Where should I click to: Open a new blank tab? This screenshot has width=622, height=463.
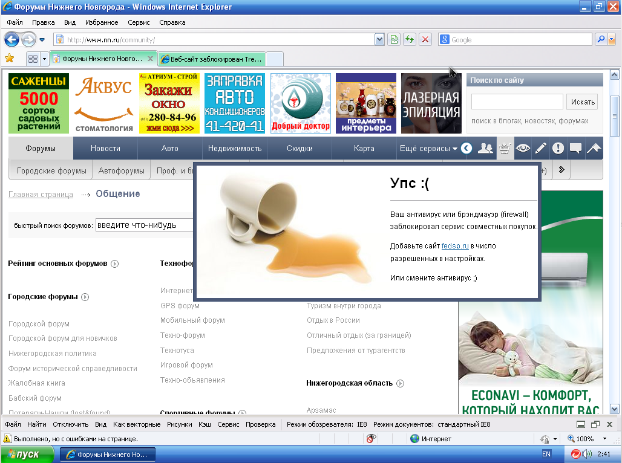275,59
